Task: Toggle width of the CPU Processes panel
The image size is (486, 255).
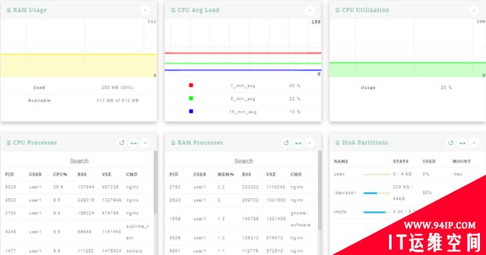Action: tap(134, 143)
